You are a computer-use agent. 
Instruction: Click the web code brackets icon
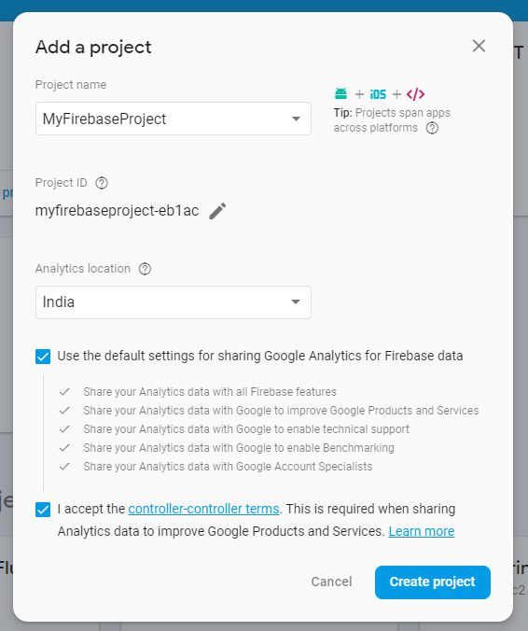click(x=415, y=94)
